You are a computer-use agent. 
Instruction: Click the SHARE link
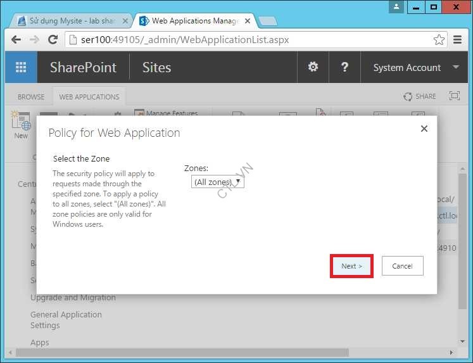coord(420,96)
